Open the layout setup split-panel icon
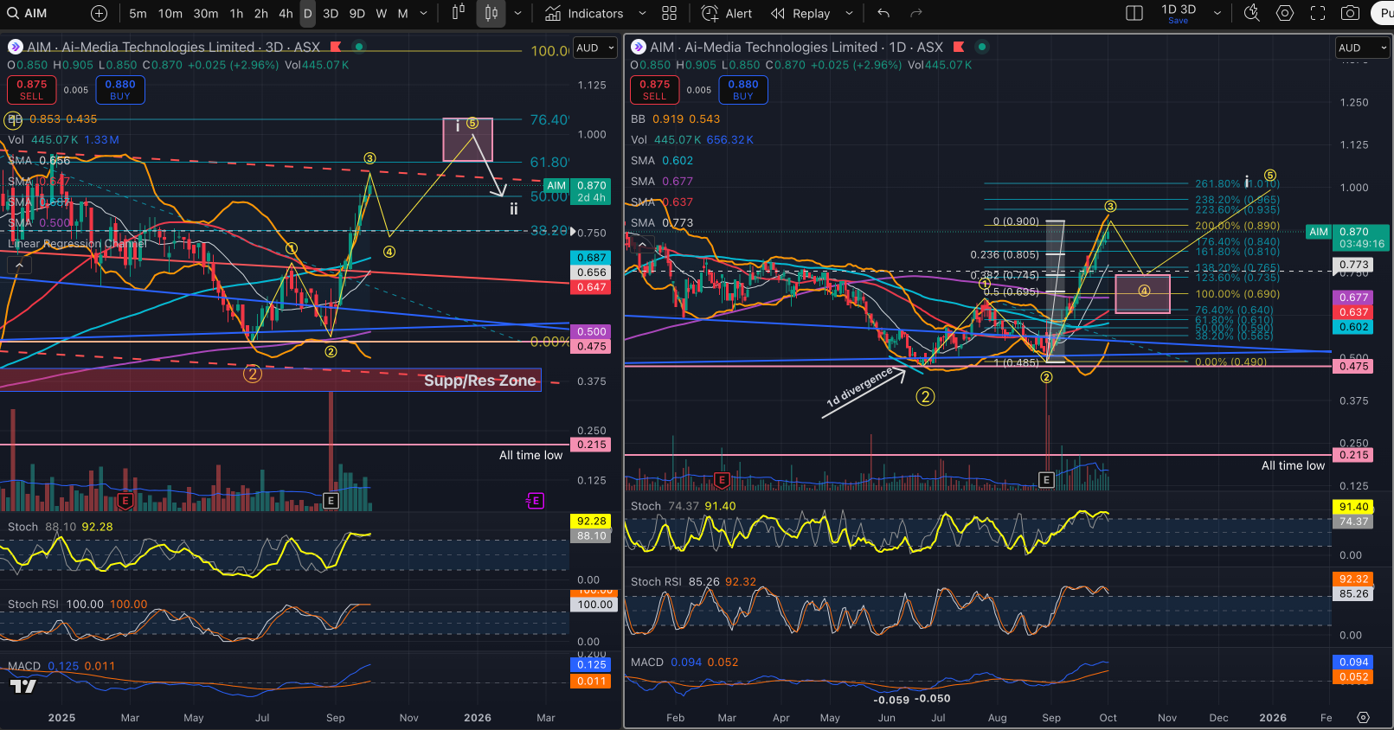Screen dimensions: 1394x730 (x=1134, y=14)
